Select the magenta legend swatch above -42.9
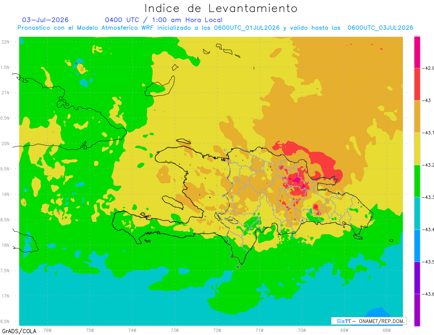This screenshot has height=335, width=434. point(417,52)
